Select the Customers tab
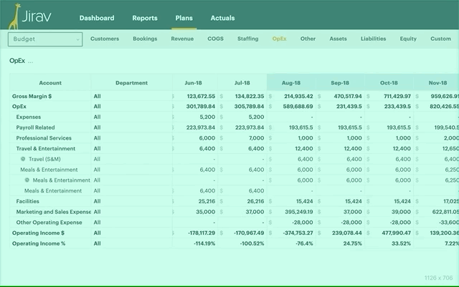The image size is (459, 287). tap(105, 39)
